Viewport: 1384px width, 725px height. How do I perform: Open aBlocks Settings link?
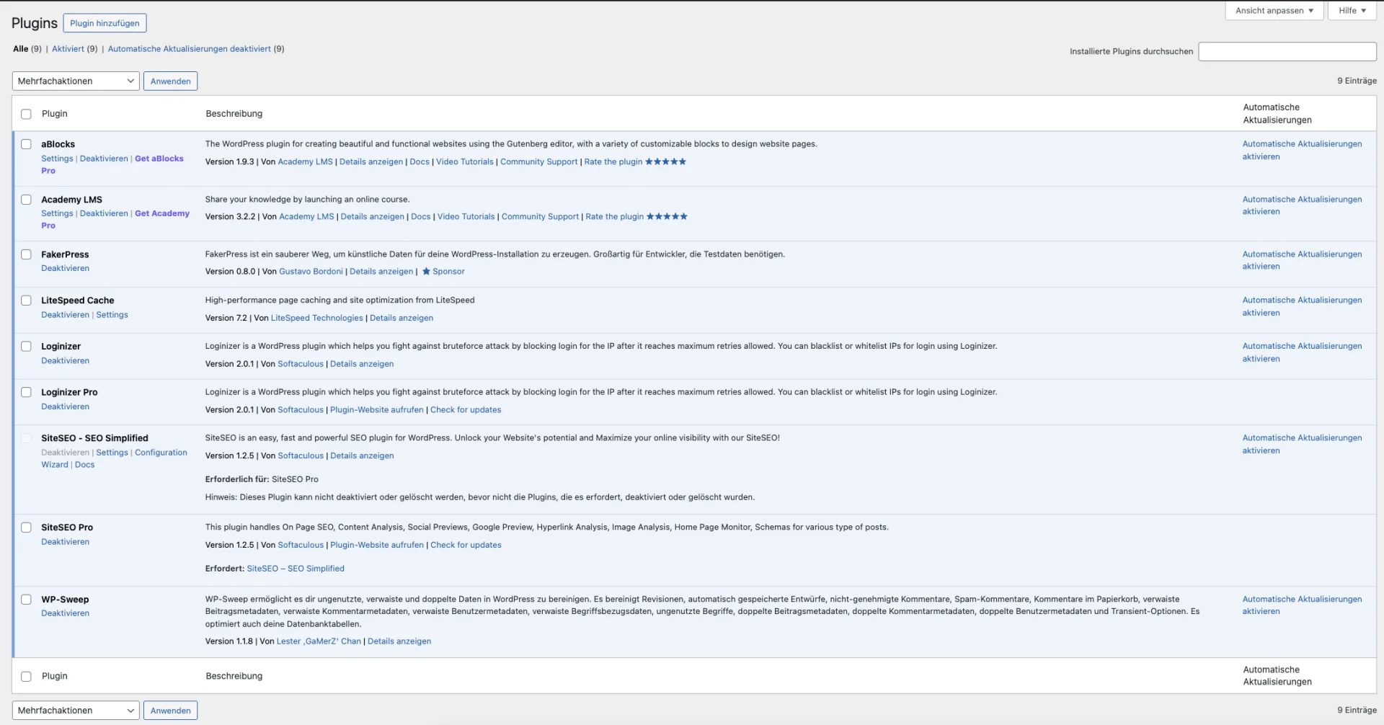tap(57, 159)
